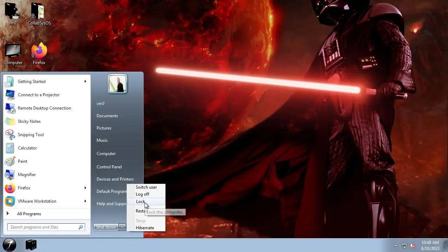Image resolution: width=448 pixels, height=252 pixels.
Task: Expand the Firefox jump list arrow
Action: click(x=85, y=188)
